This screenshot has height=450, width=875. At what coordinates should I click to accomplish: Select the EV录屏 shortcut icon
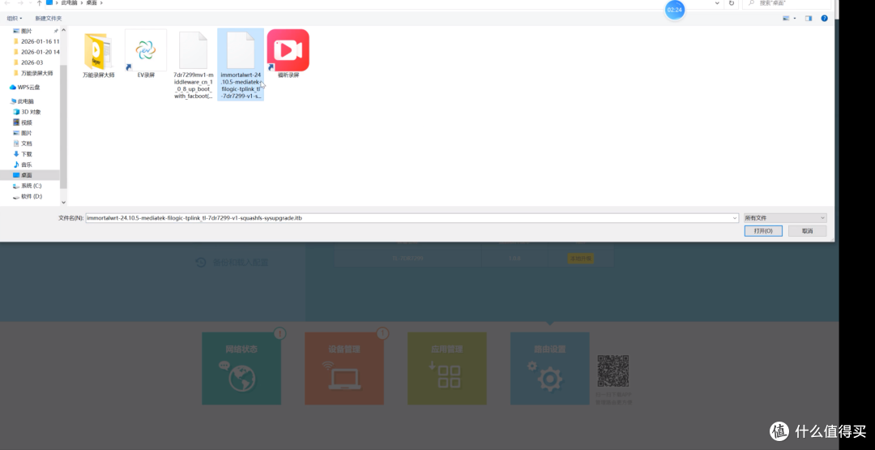pyautogui.click(x=146, y=54)
